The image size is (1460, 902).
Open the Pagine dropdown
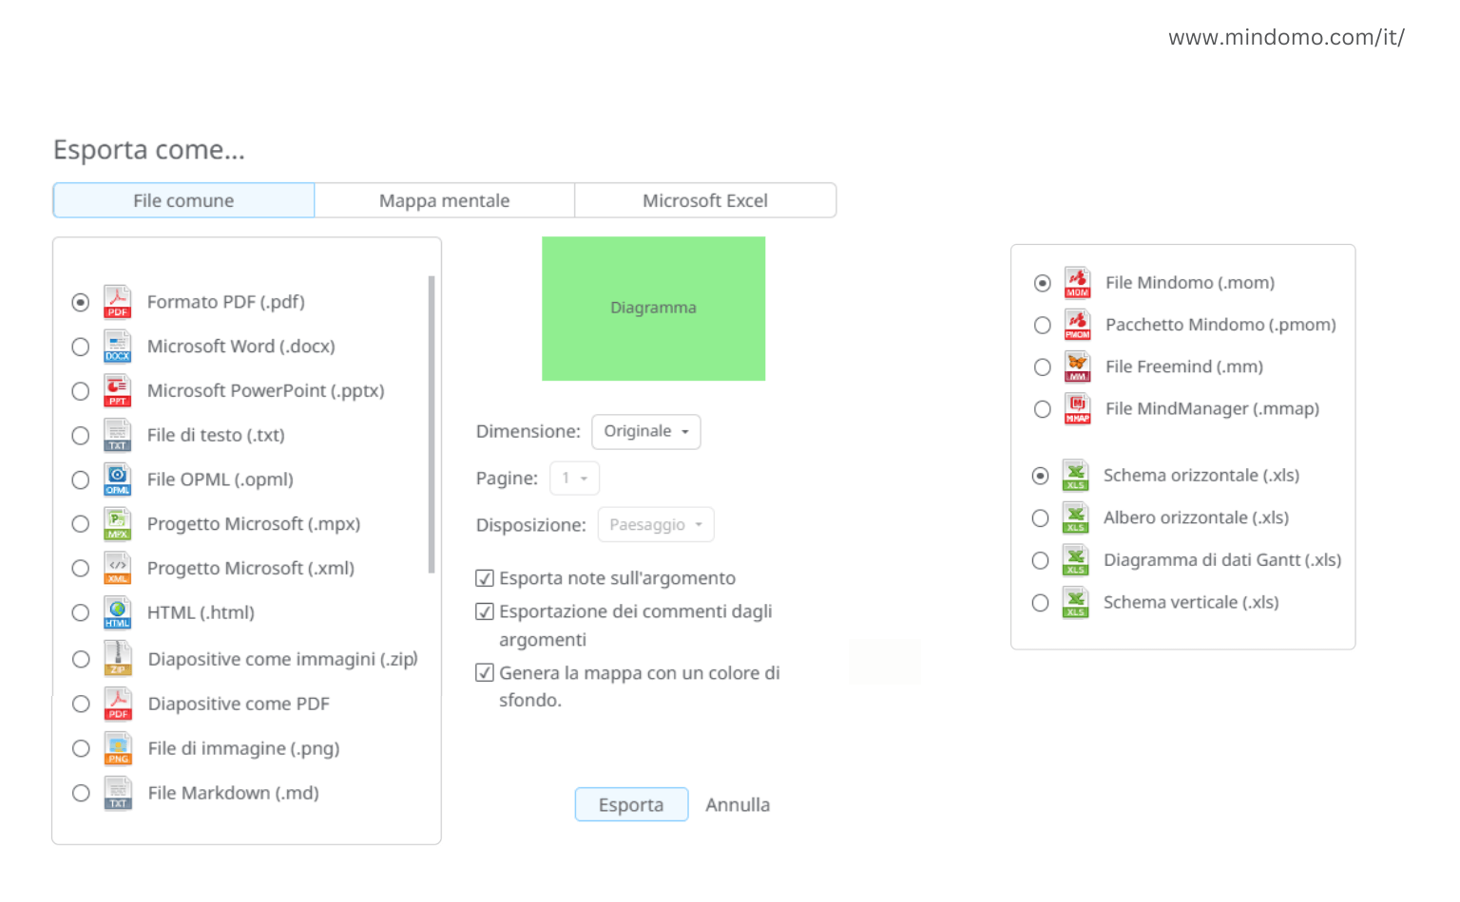click(x=574, y=479)
